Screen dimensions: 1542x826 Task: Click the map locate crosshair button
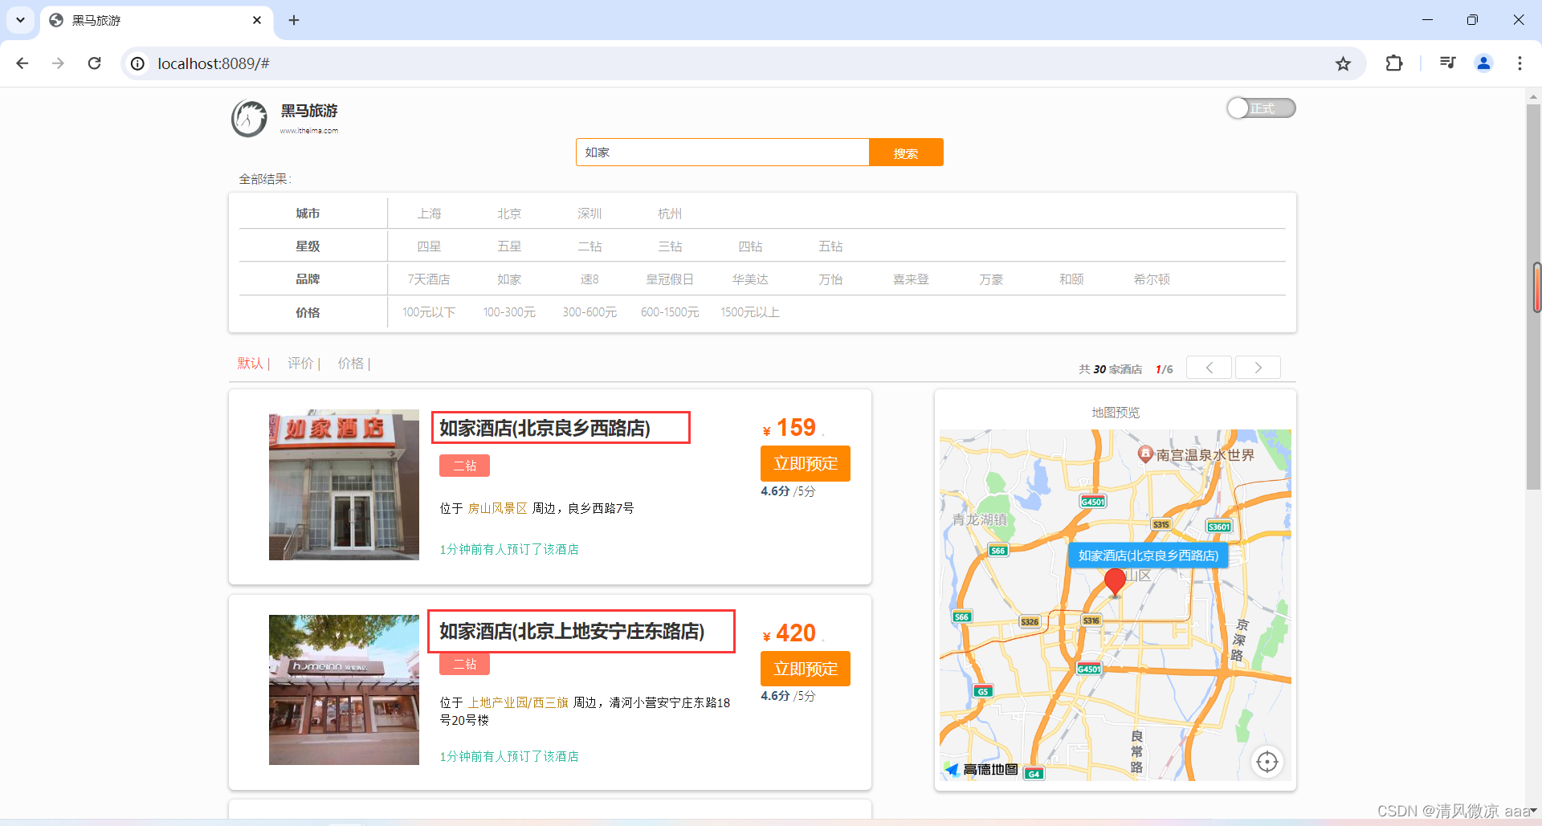1267,762
